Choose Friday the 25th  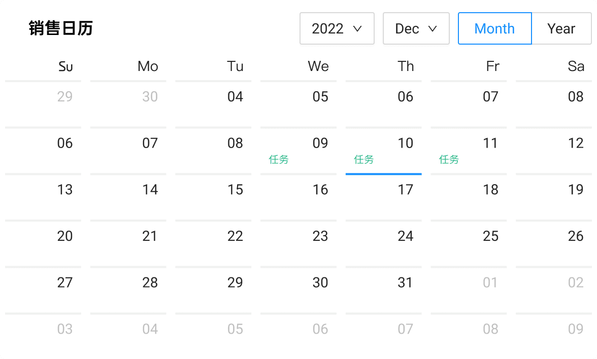(x=490, y=236)
